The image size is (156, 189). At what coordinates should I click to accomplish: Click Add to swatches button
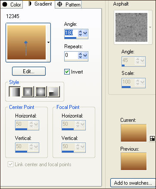coord(133,183)
